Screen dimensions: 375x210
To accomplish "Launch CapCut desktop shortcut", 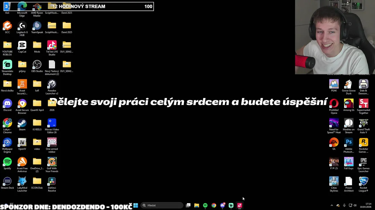I will pyautogui.click(x=22, y=47).
